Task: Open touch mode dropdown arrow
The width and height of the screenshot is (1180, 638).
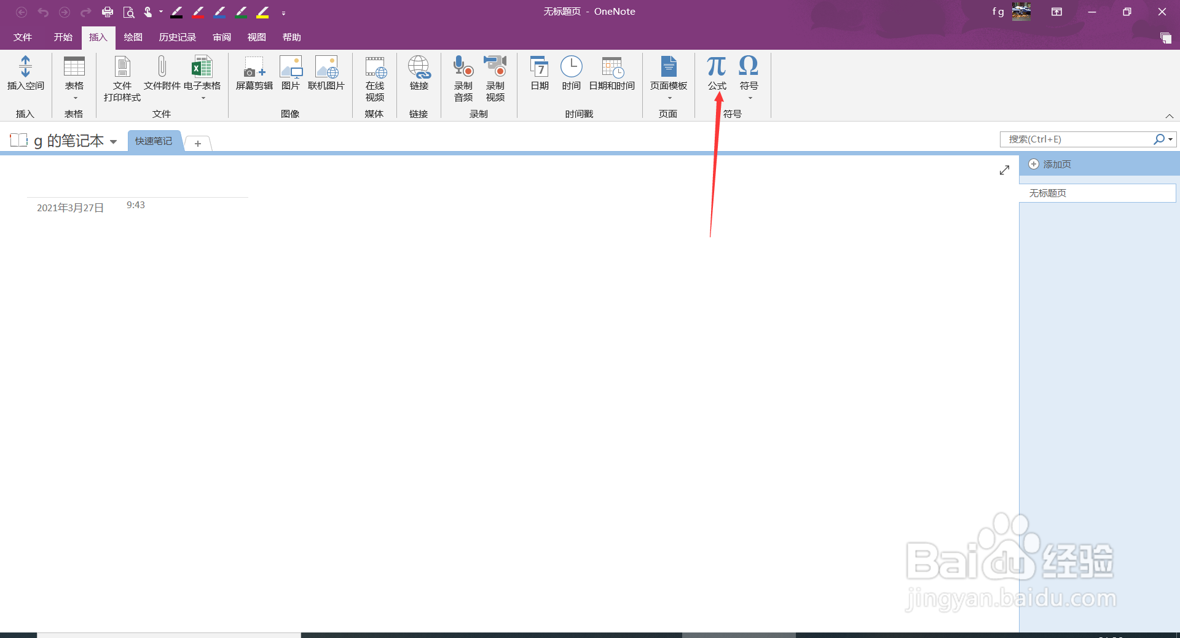Action: tap(161, 12)
